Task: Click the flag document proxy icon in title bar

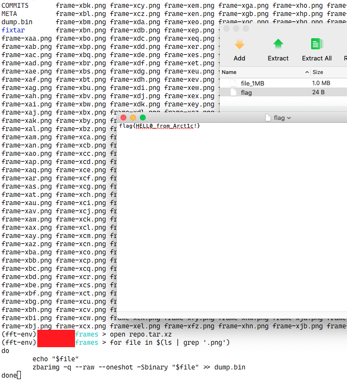Action: [x=268, y=118]
